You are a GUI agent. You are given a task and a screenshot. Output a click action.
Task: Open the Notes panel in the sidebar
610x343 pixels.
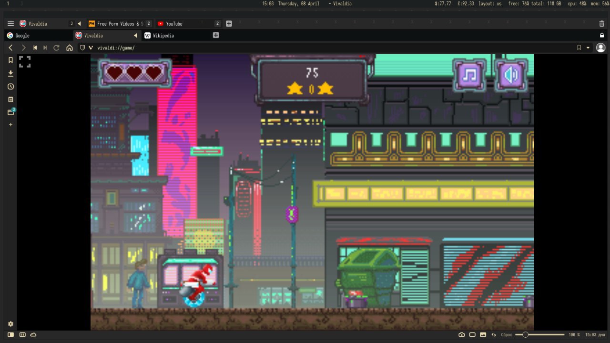(10, 99)
